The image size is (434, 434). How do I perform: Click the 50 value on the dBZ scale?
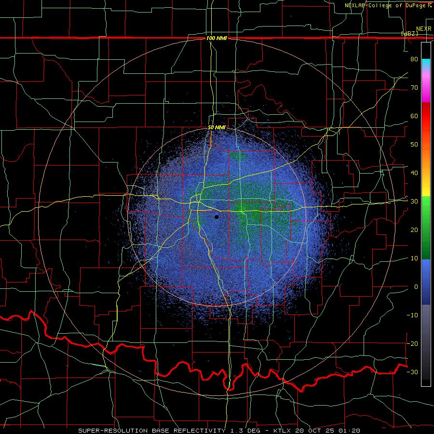click(x=414, y=145)
